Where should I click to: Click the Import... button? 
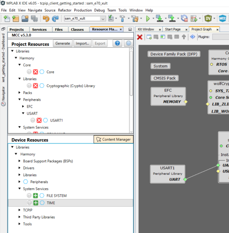point(82,43)
